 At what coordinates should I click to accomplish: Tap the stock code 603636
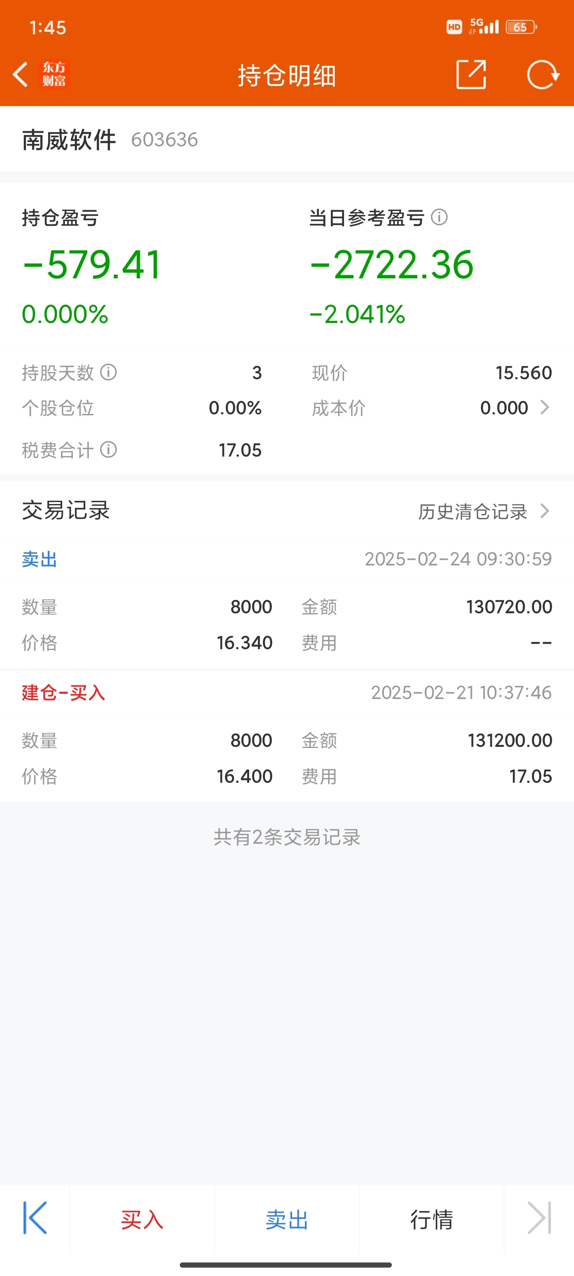pyautogui.click(x=164, y=140)
